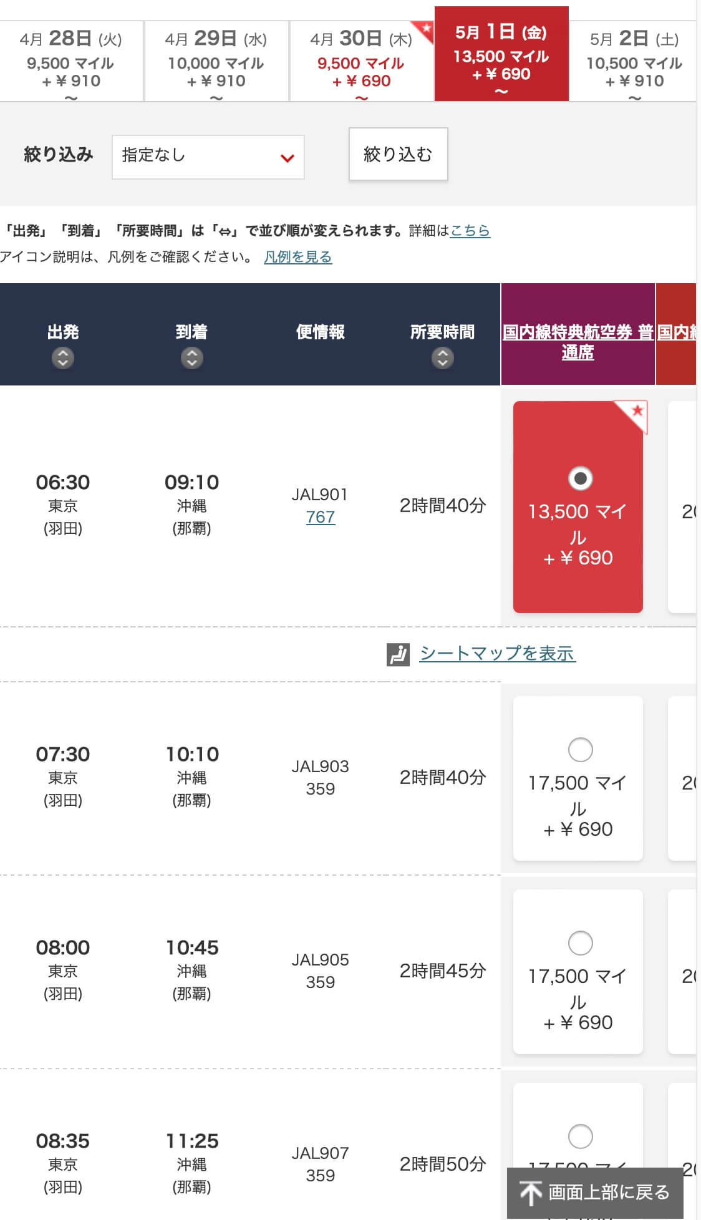Click the 09:10 arrival time
701x1220 pixels.
192,482
